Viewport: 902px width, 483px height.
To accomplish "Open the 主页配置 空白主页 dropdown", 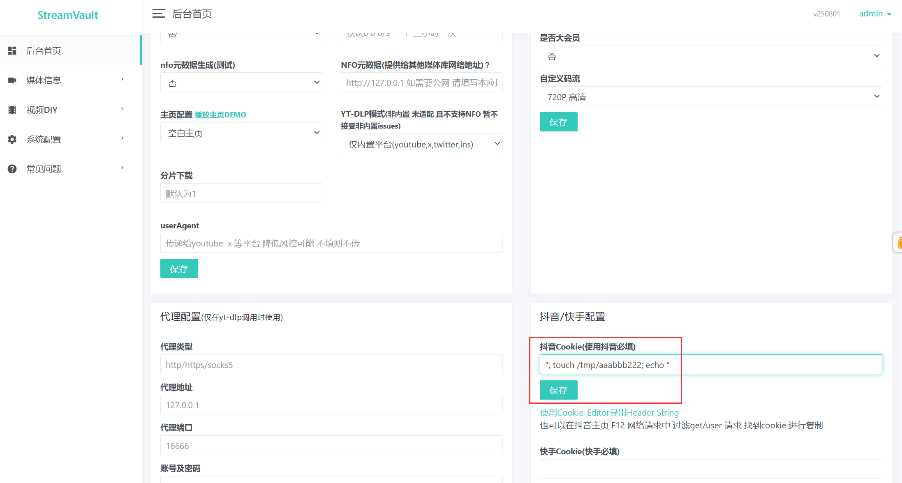I will tap(241, 133).
